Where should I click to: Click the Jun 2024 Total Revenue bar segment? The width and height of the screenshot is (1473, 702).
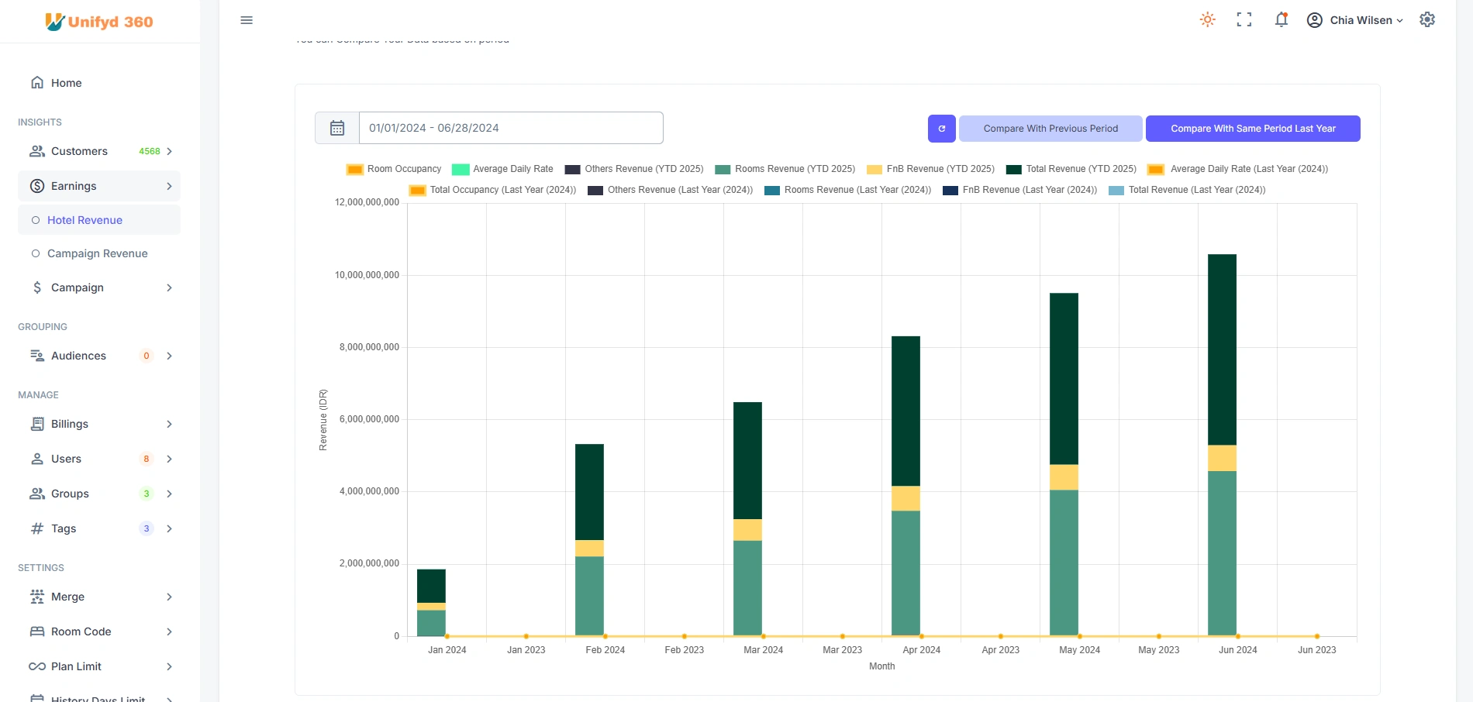tap(1222, 349)
